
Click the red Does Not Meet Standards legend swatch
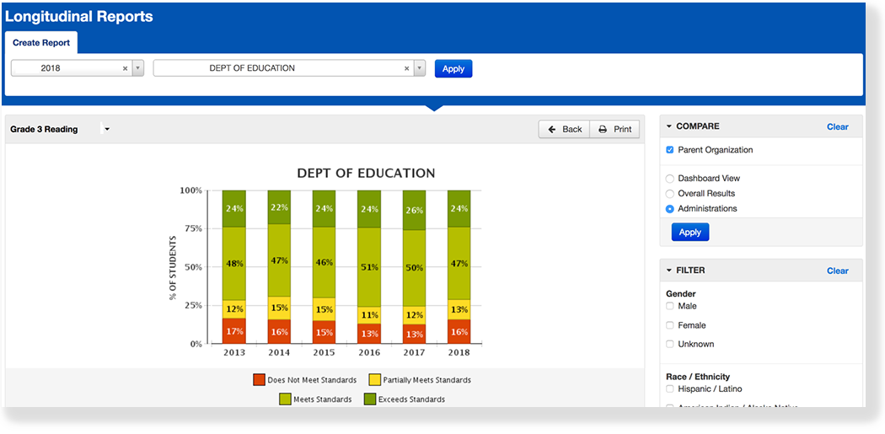(x=260, y=380)
